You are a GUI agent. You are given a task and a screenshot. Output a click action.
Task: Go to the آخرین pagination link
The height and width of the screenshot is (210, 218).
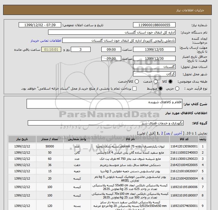(x=178, y=133)
